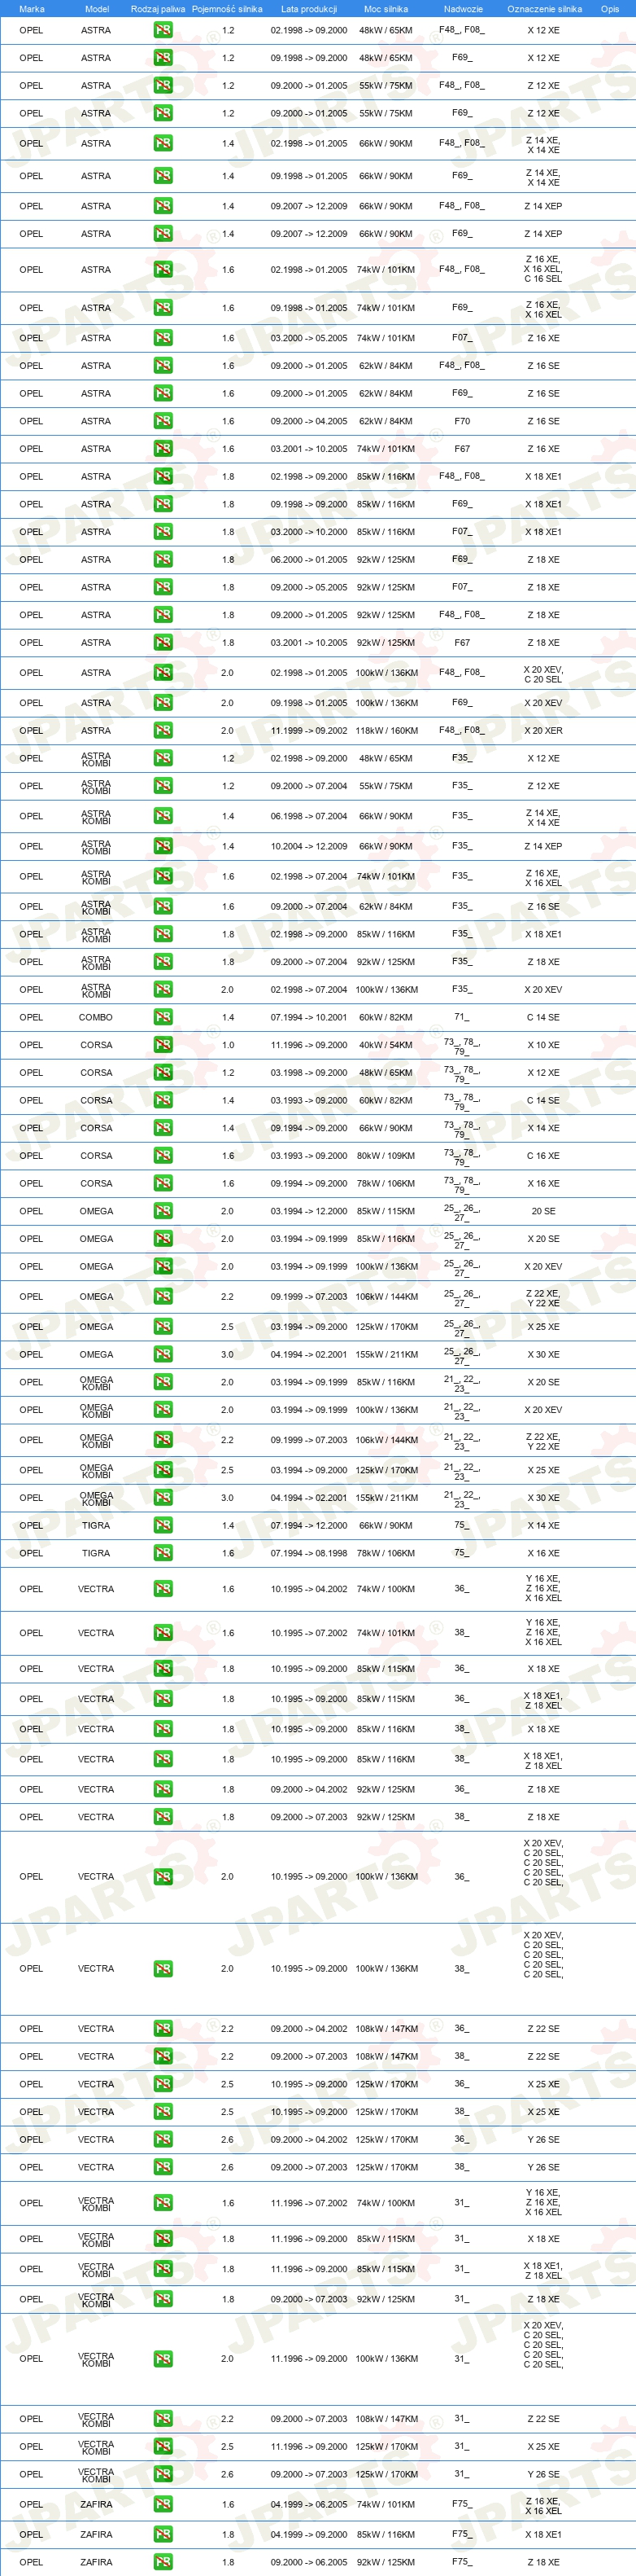Select the 04.1999 -> 06.2005 production years cell
This screenshot has height=2576, width=636.
308,2504
